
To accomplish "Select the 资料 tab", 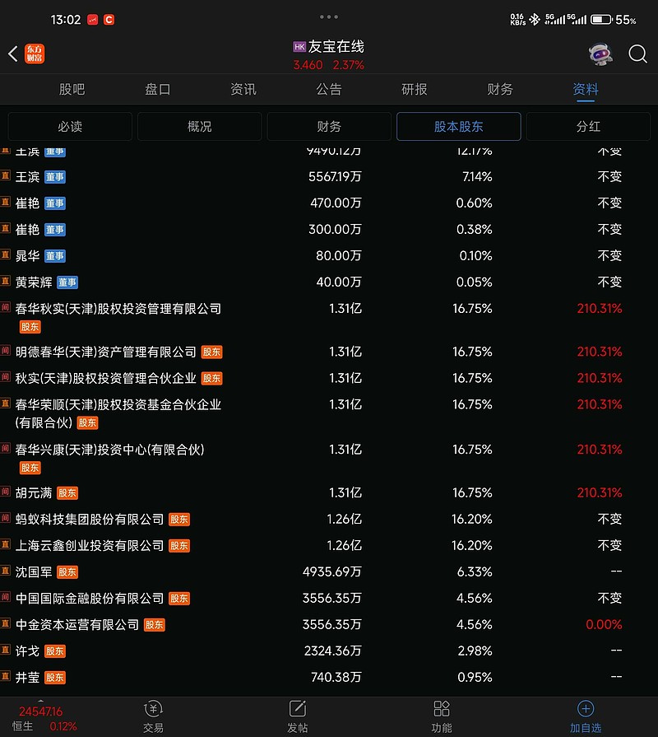I will tap(586, 89).
